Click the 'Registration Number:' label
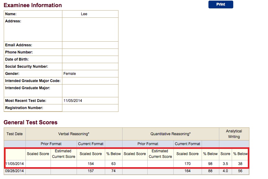The width and height of the screenshot is (268, 179). click(x=24, y=108)
